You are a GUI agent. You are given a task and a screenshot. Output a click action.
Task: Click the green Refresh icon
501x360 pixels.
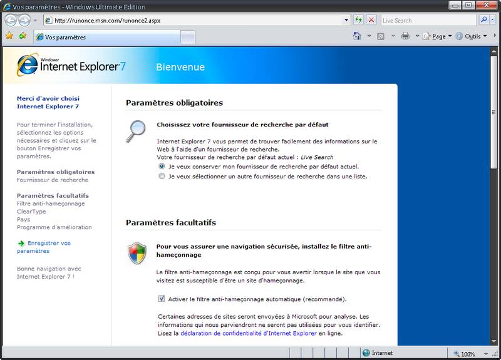coord(358,20)
